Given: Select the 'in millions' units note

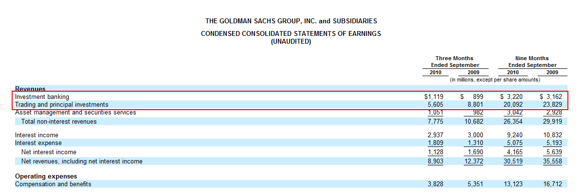Looking at the screenshot, I should coord(495,80).
